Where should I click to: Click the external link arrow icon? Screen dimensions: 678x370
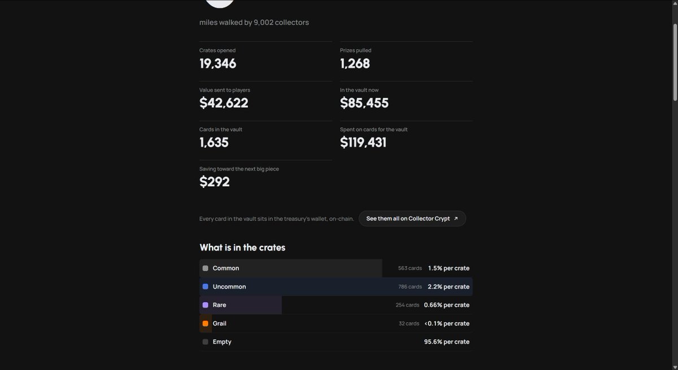coord(456,218)
